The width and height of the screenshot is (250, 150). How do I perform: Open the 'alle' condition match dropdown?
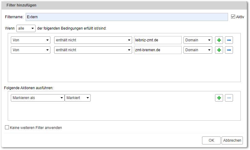point(26,28)
